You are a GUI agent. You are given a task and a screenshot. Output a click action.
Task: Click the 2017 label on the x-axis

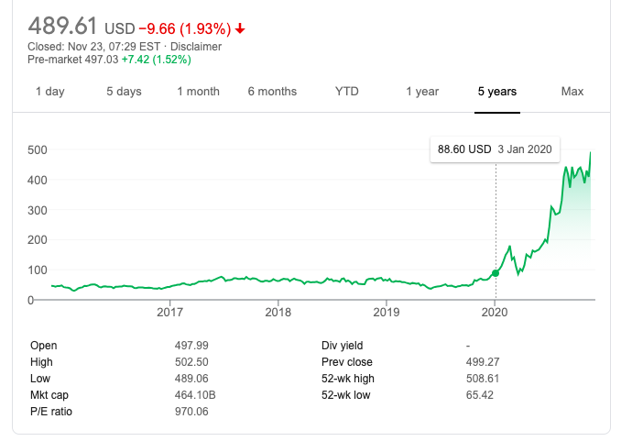170,313
